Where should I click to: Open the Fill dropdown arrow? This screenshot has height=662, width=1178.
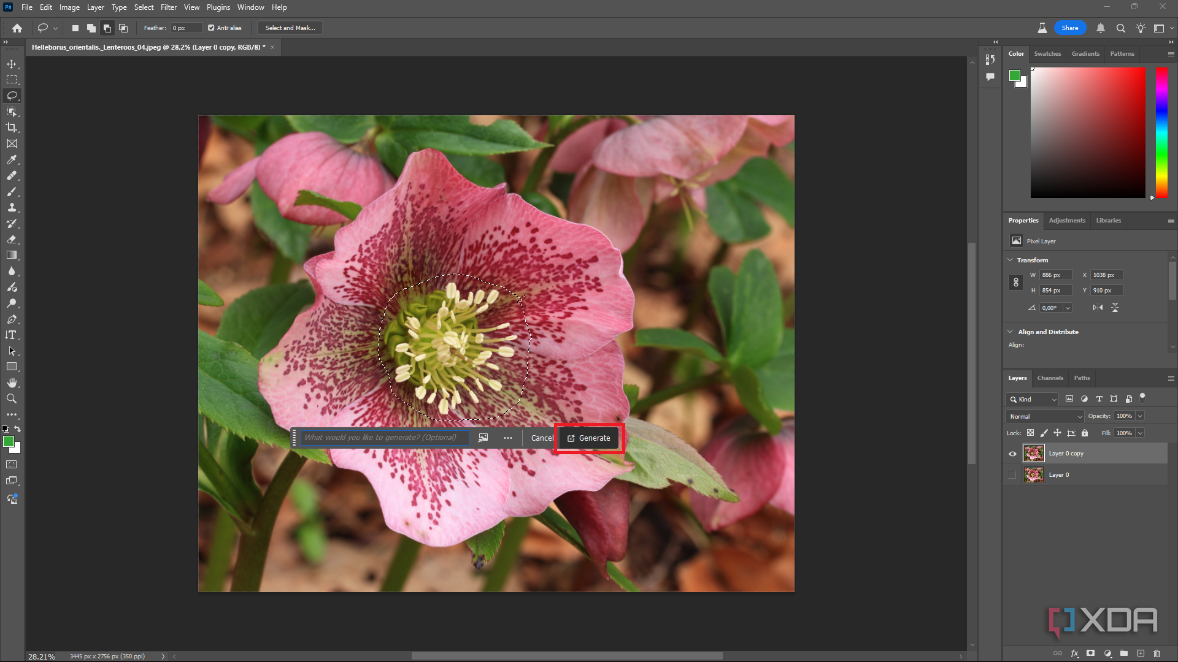point(1141,433)
